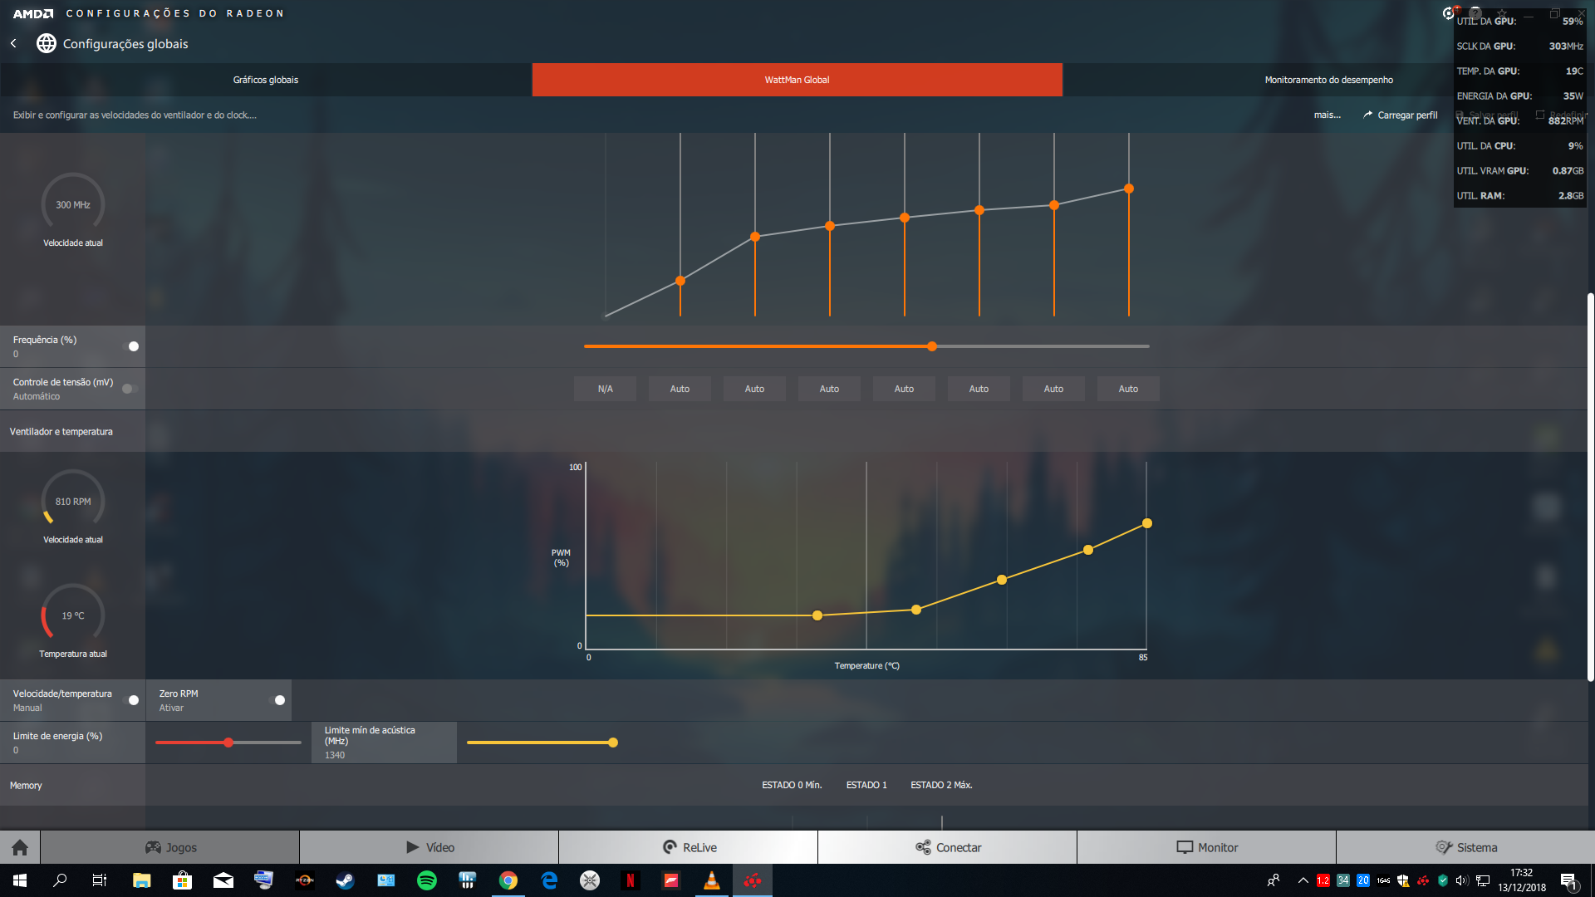Toggle the Zero RPM switch
This screenshot has height=897, width=1595.
(277, 700)
